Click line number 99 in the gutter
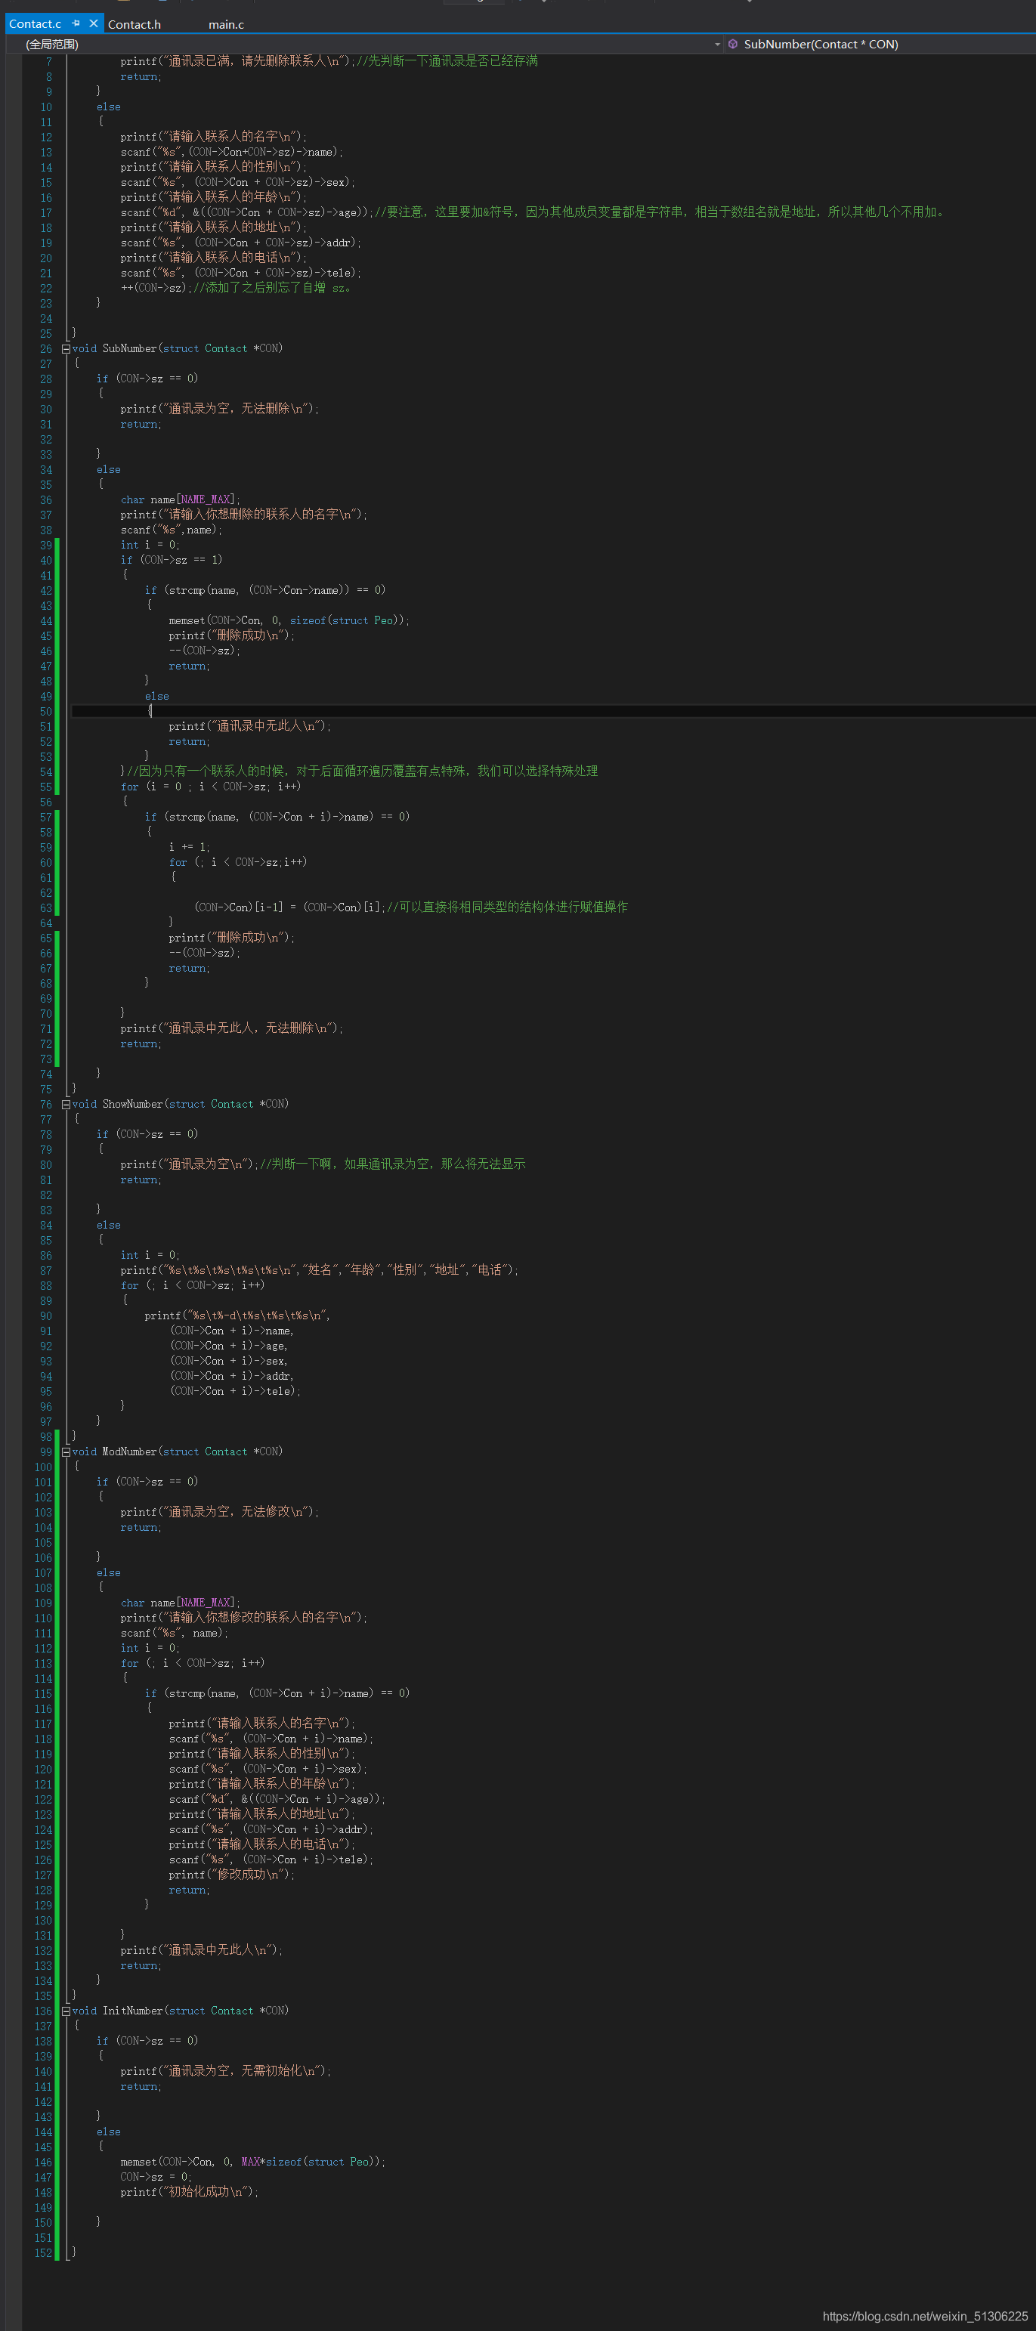The width and height of the screenshot is (1036, 2331). pyautogui.click(x=45, y=1451)
